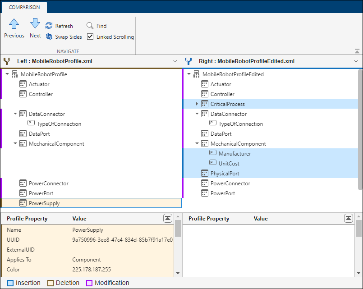Select the Manufacturer property in right tree
Image resolution: width=363 pixels, height=289 pixels.
[x=234, y=154]
